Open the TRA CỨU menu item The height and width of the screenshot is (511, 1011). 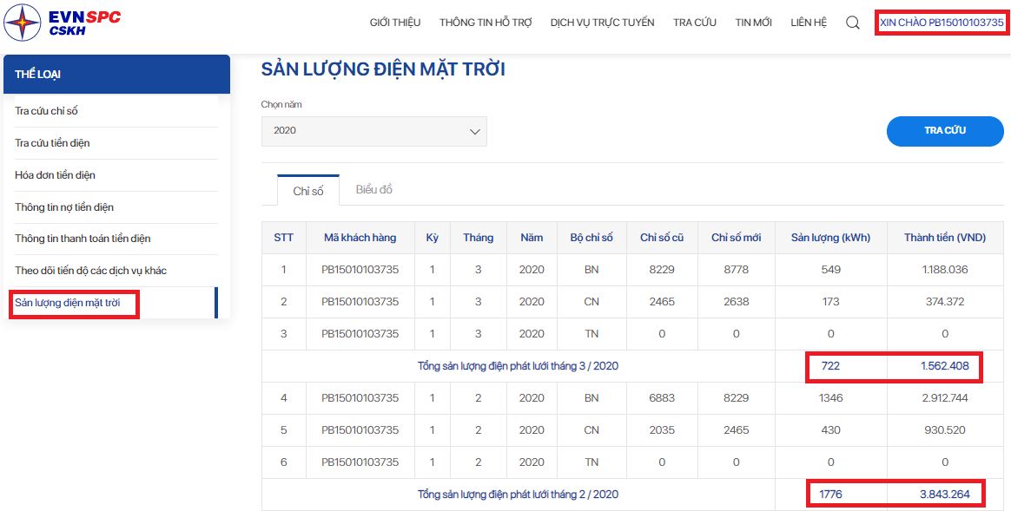(695, 23)
